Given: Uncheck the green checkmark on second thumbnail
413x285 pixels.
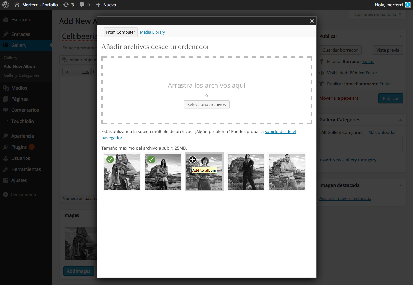Looking at the screenshot, I should [151, 159].
